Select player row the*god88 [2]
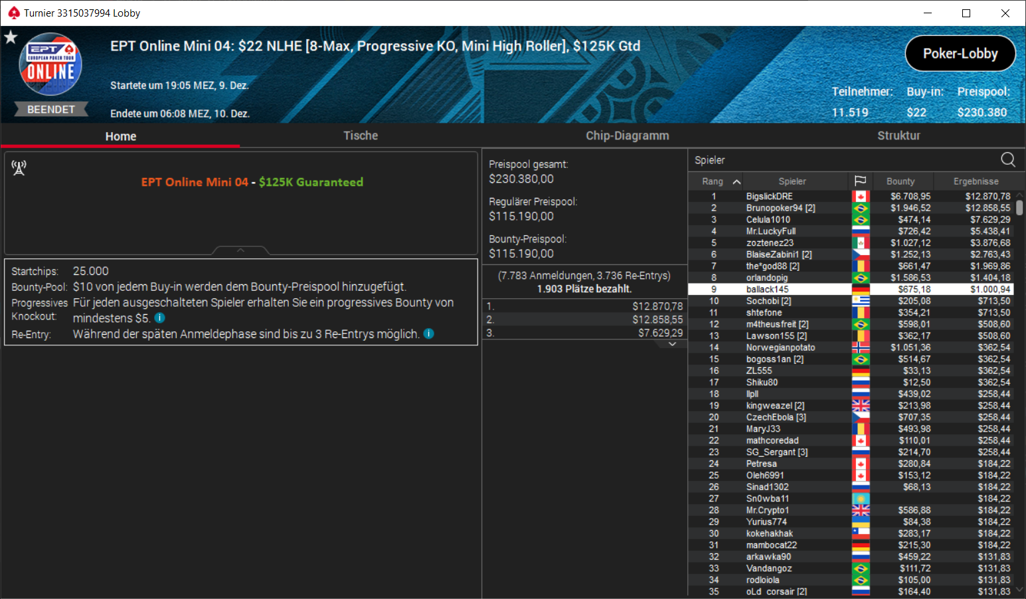Viewport: 1026px width, 599px height. [x=851, y=266]
